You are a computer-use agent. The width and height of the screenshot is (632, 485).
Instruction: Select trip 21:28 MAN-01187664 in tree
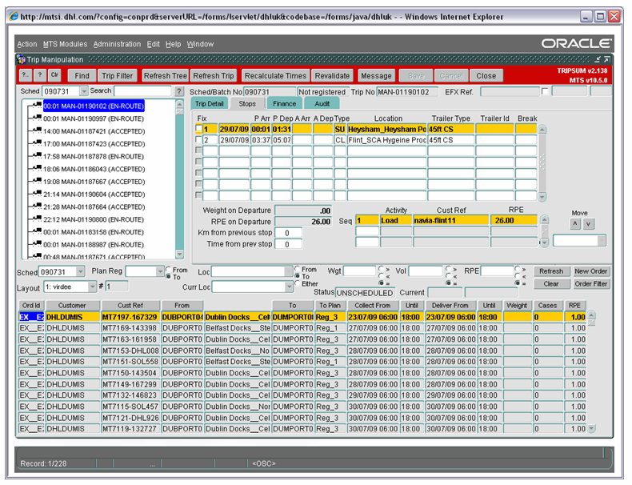click(94, 206)
